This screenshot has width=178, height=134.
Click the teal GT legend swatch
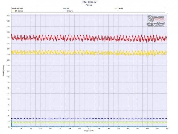[x=65, y=9]
